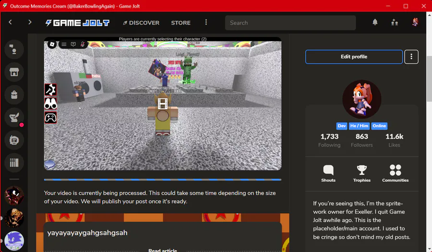Open the chat icon in left sidebar
The width and height of the screenshot is (432, 252).
tap(14, 49)
